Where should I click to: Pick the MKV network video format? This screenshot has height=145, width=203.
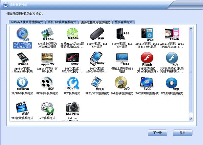click(x=47, y=83)
